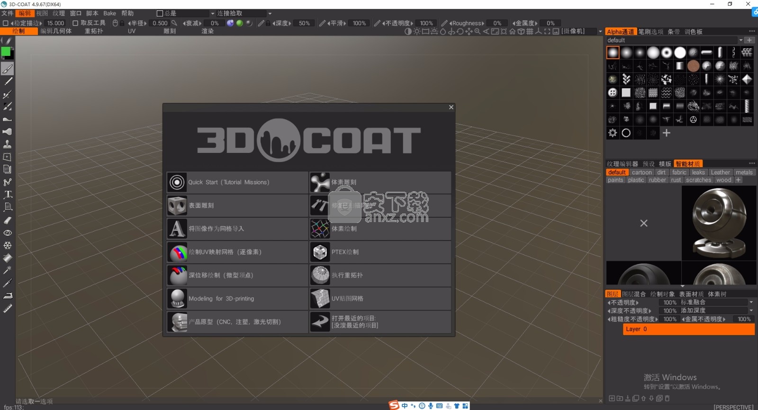Image resolution: width=758 pixels, height=410 pixels.
Task: Open the Bake menu
Action: click(109, 13)
